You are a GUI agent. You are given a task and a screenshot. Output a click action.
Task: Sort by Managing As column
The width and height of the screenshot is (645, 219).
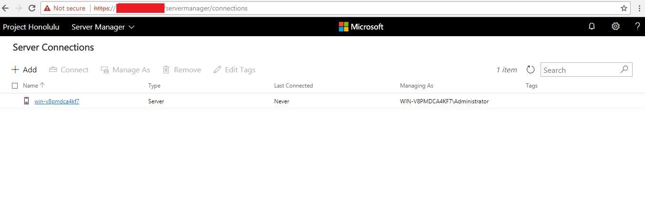(417, 86)
